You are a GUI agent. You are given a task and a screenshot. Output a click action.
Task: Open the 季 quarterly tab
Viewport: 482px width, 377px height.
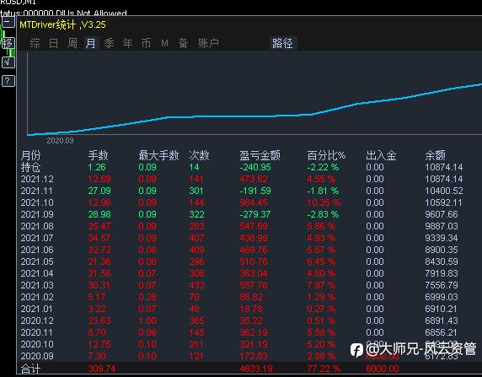click(110, 43)
